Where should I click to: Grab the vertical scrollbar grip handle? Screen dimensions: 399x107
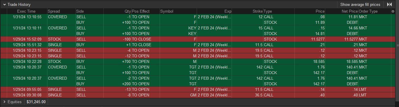click(x=398, y=45)
